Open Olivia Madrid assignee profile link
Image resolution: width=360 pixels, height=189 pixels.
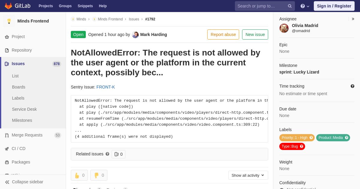coord(305,25)
